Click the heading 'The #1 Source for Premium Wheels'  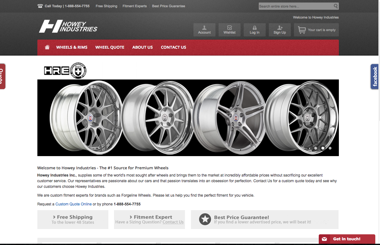click(134, 168)
